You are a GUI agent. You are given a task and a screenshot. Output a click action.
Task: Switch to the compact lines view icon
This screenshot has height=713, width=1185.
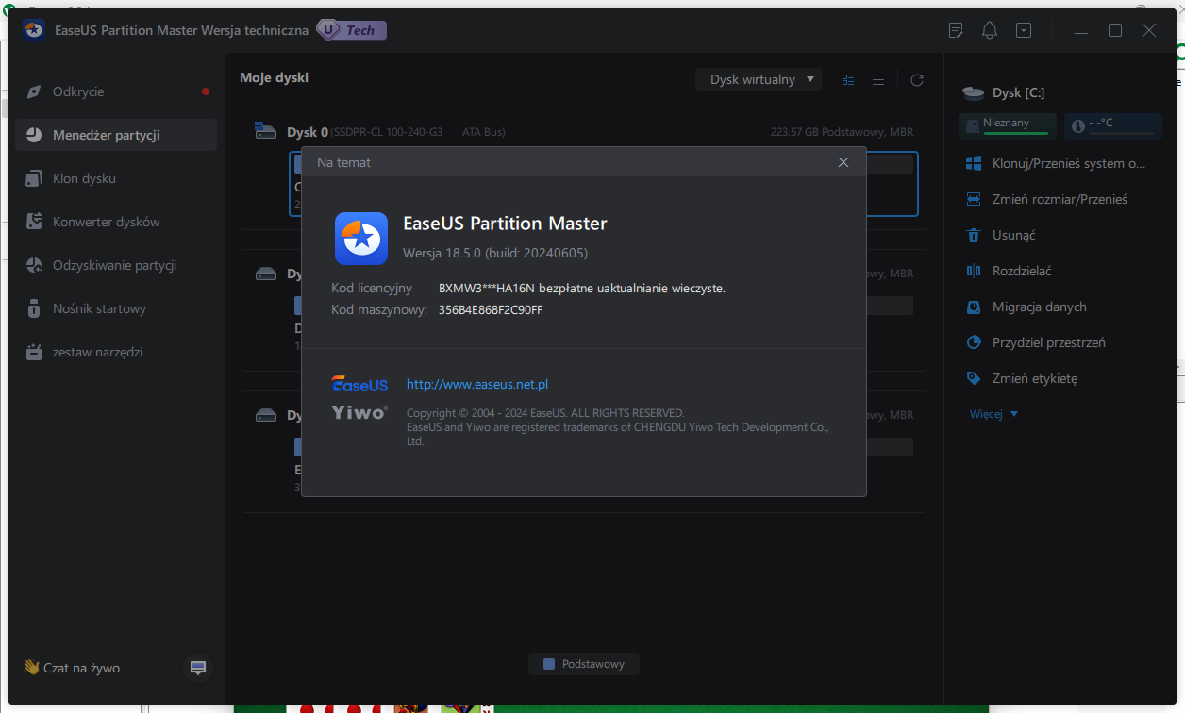(x=878, y=80)
